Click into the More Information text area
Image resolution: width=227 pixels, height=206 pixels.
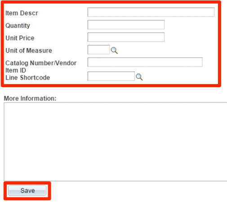116,142
